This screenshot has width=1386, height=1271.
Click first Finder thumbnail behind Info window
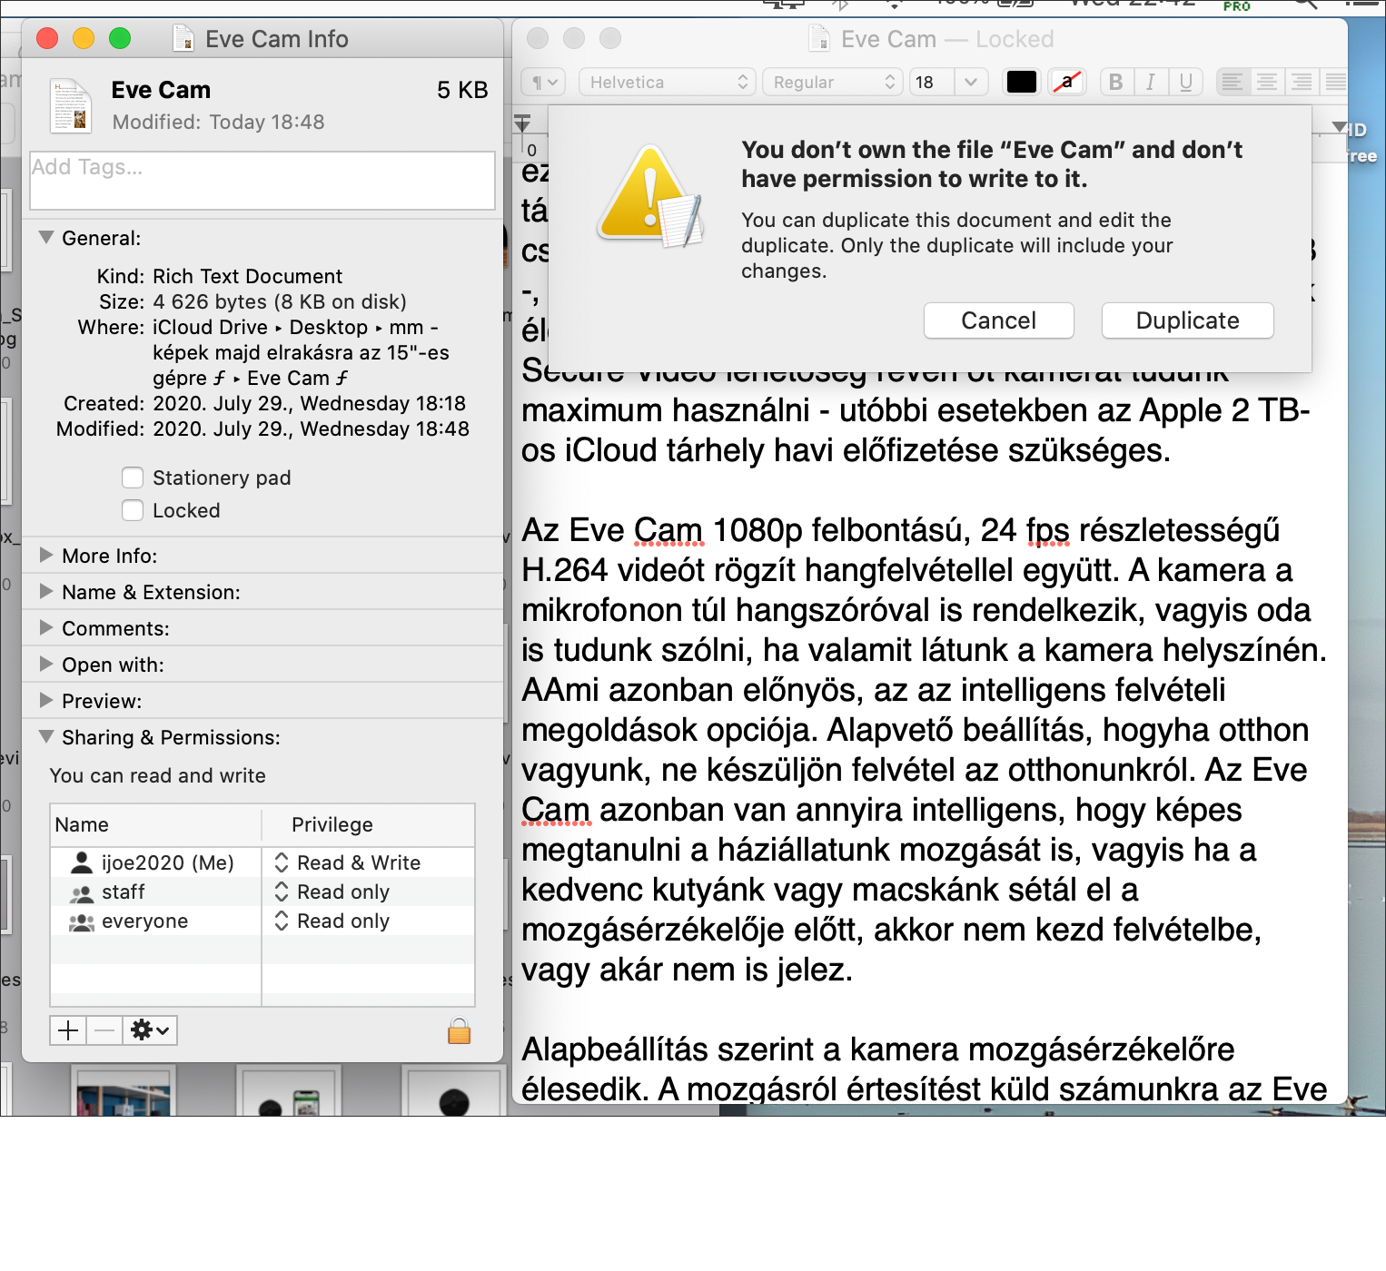tap(124, 1093)
